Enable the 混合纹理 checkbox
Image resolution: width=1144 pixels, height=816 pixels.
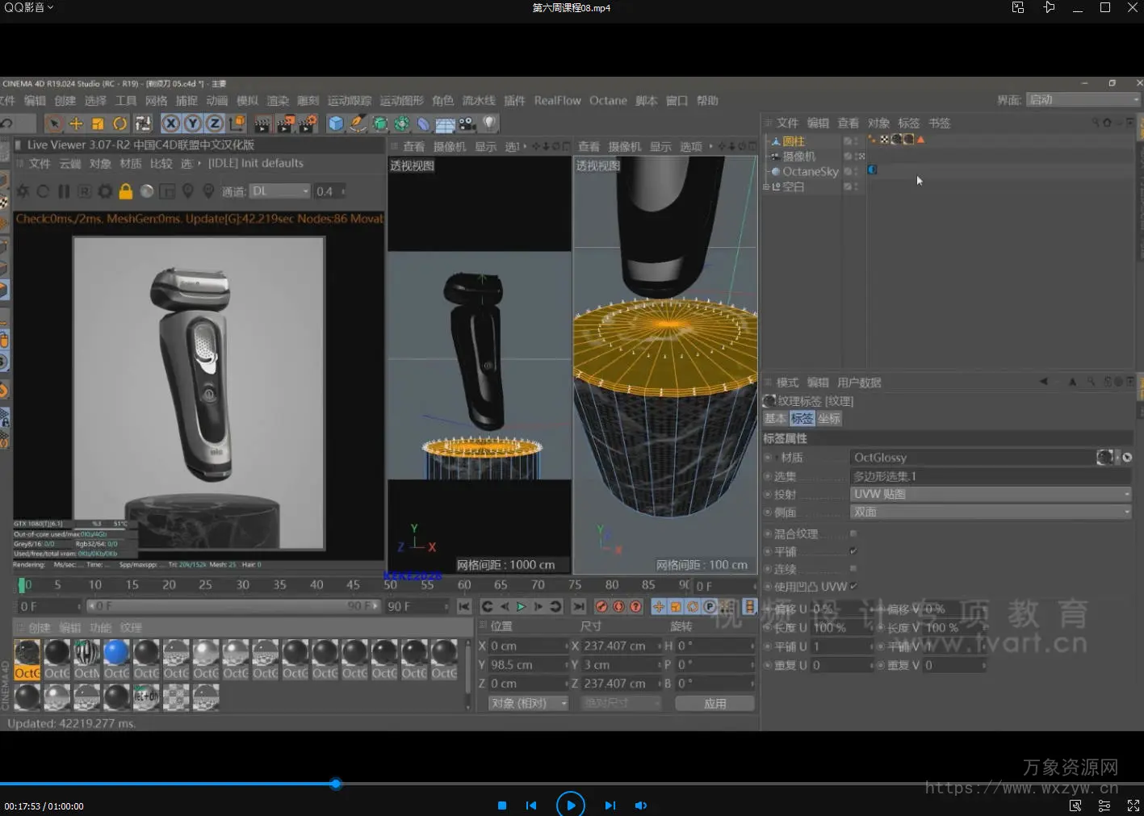853,534
